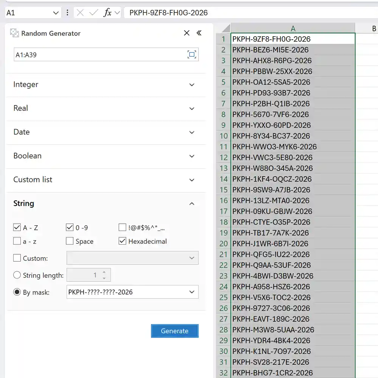This screenshot has width=378, height=378.
Task: Click the Insert Function fx icon
Action: (108, 12)
